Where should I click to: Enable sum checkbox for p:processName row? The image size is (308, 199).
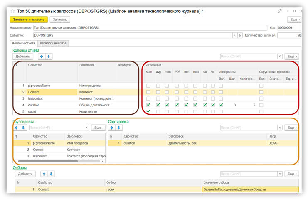148,86
